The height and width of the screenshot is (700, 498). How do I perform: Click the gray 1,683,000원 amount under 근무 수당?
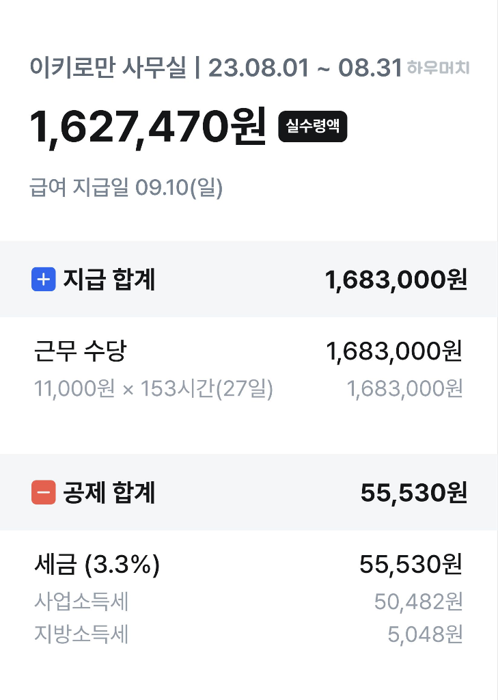pyautogui.click(x=405, y=389)
